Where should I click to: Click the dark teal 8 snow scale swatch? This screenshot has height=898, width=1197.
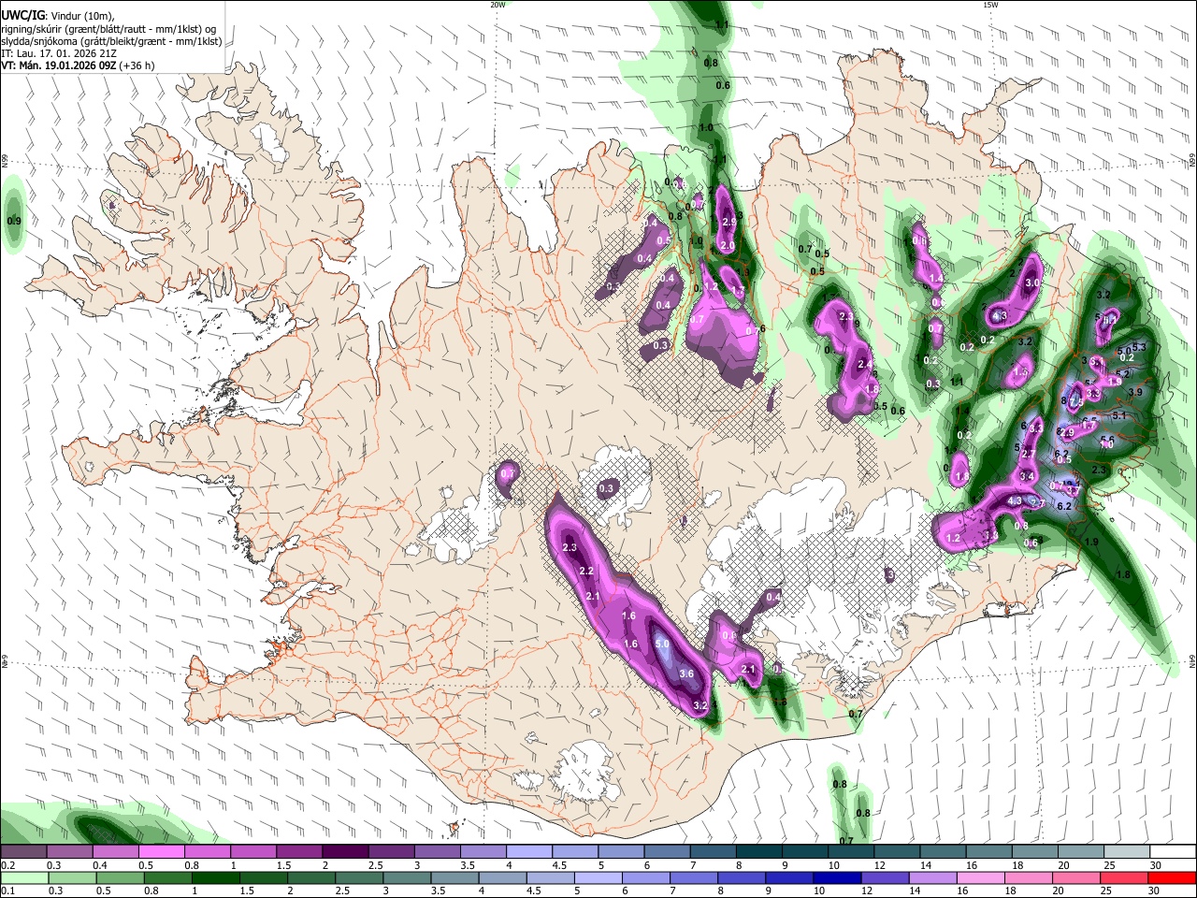758,851
